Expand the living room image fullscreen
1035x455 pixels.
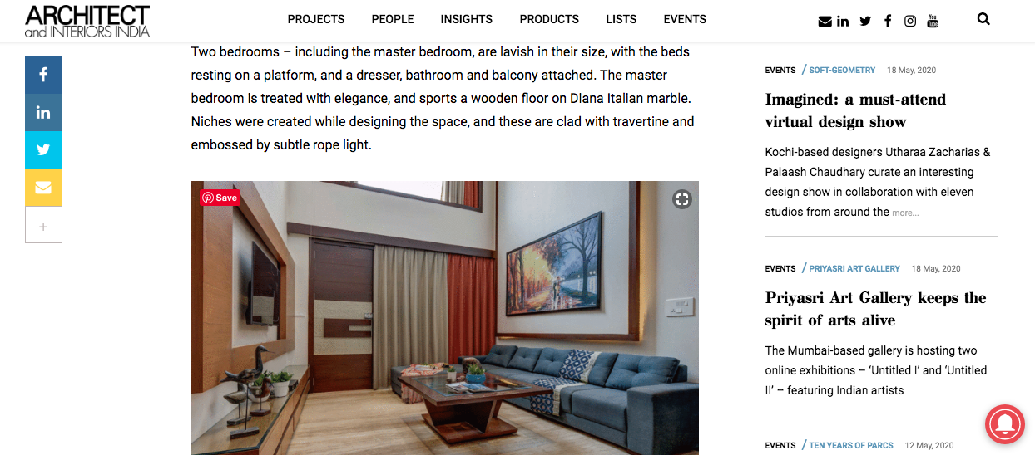coord(682,198)
